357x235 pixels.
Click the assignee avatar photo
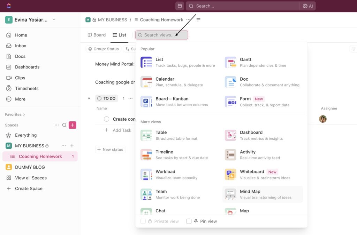323,119
